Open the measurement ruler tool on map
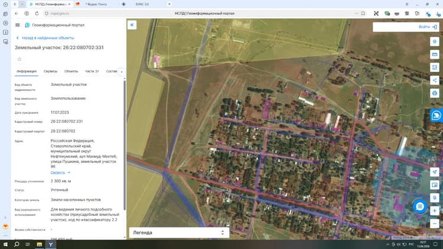Image resolution: width=443 pixels, height=249 pixels. click(435, 54)
